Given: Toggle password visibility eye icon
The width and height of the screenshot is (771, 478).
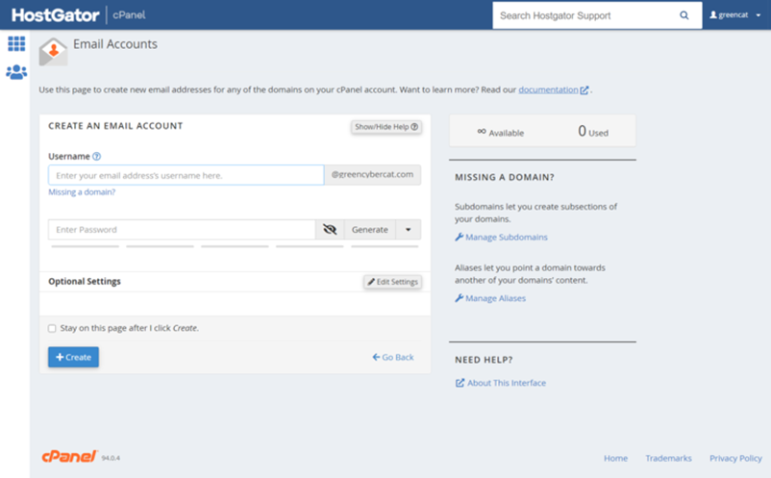Looking at the screenshot, I should click(330, 230).
